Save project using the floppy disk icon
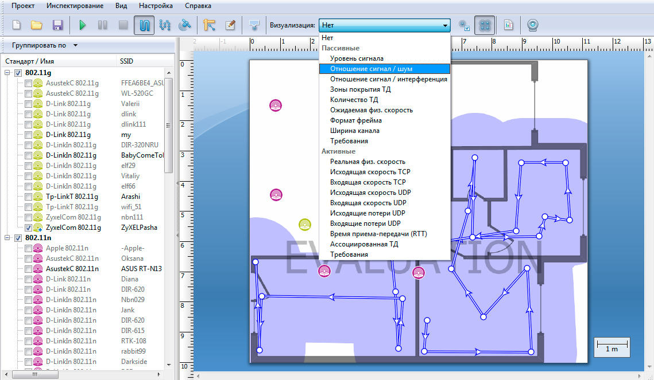The image size is (654, 380). tap(57, 25)
